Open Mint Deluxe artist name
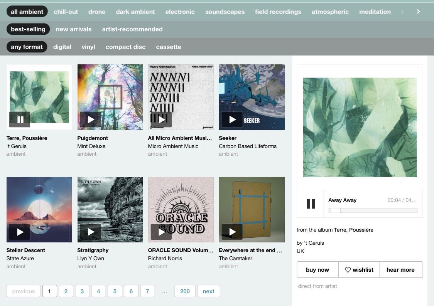 pos(91,146)
